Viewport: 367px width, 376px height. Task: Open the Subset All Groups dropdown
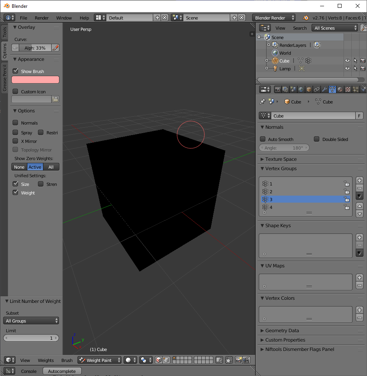[31, 321]
